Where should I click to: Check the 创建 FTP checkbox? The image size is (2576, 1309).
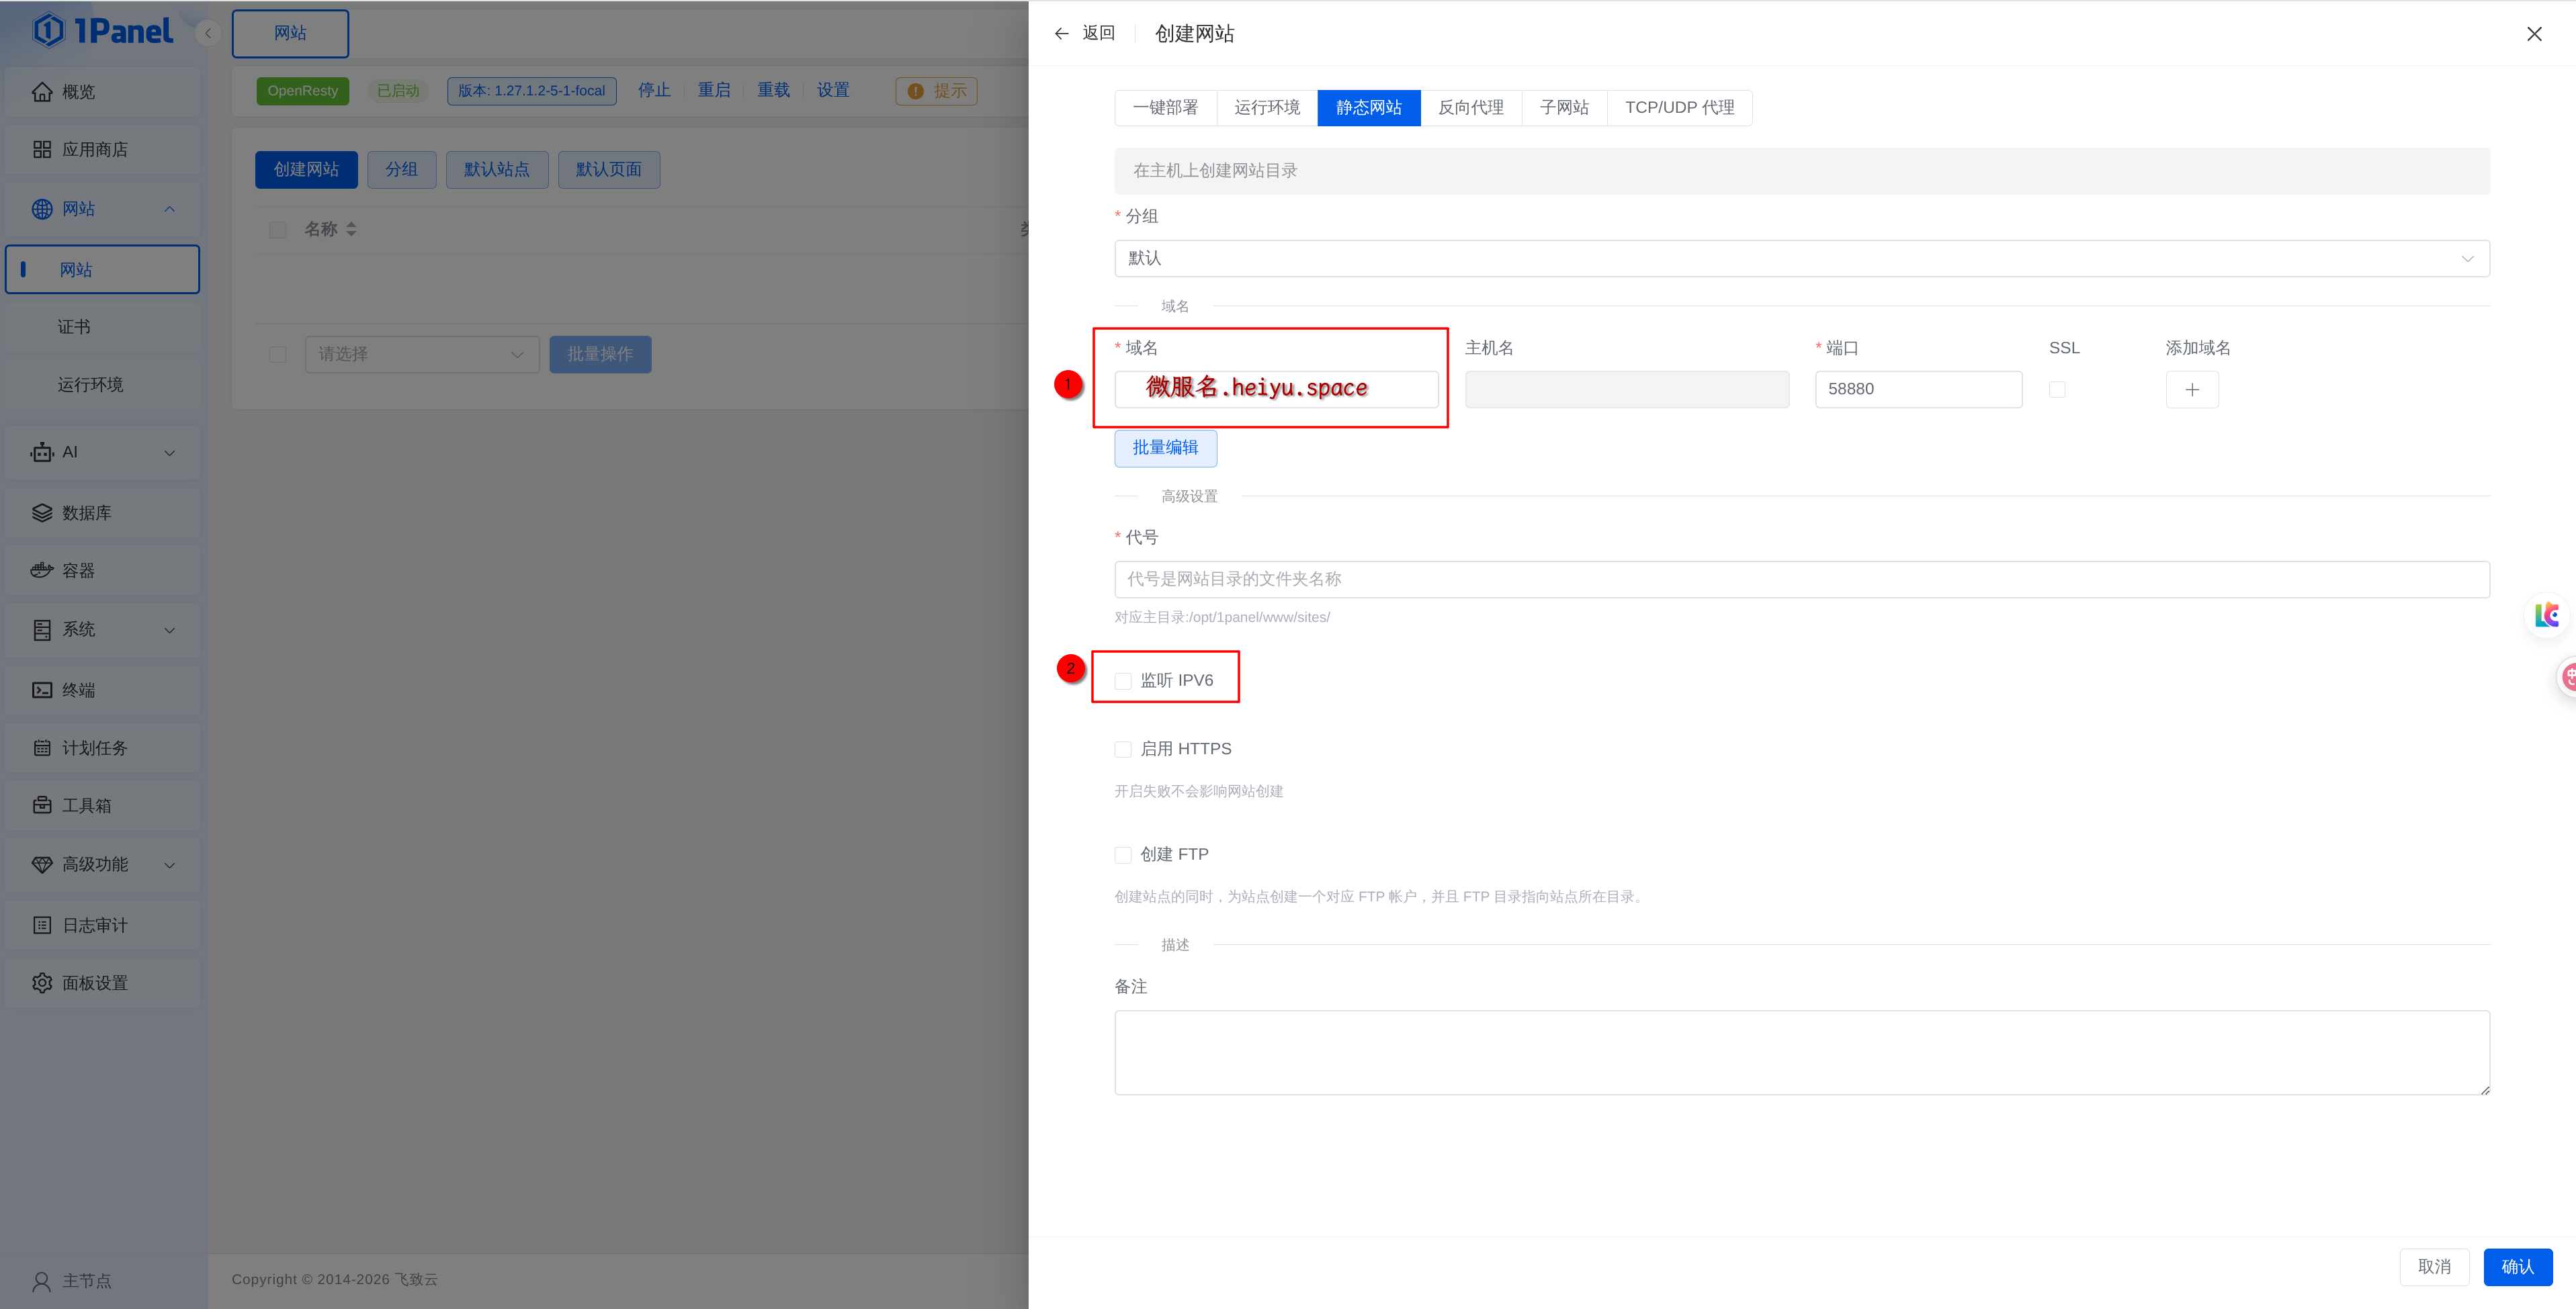coord(1123,856)
